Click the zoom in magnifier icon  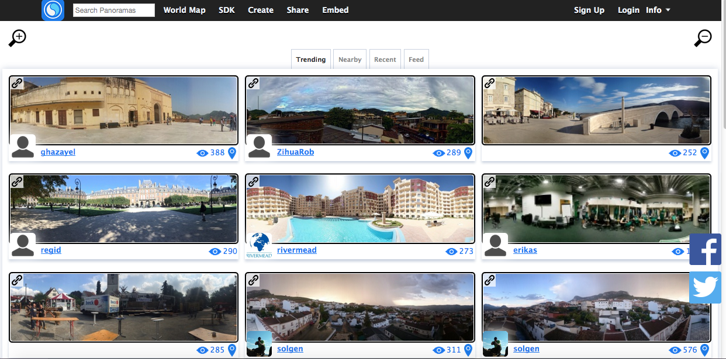[18, 38]
